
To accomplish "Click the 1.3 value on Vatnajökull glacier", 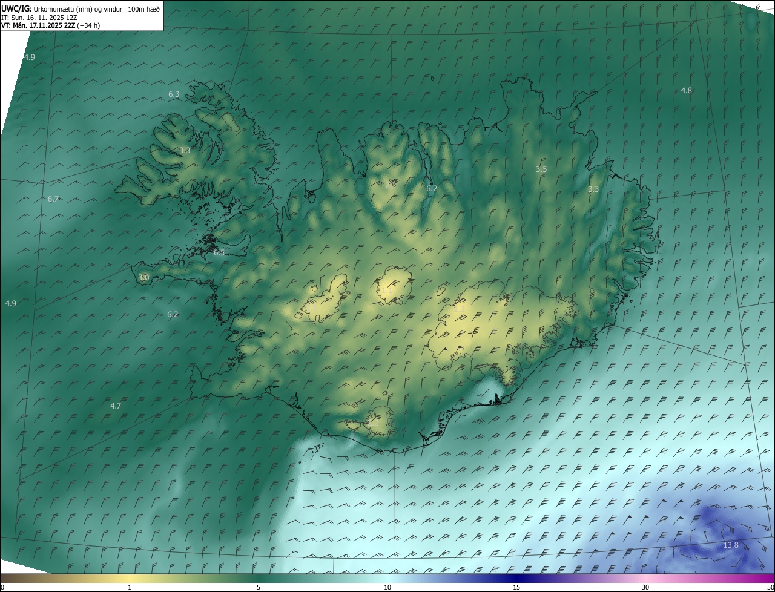I will (x=459, y=309).
